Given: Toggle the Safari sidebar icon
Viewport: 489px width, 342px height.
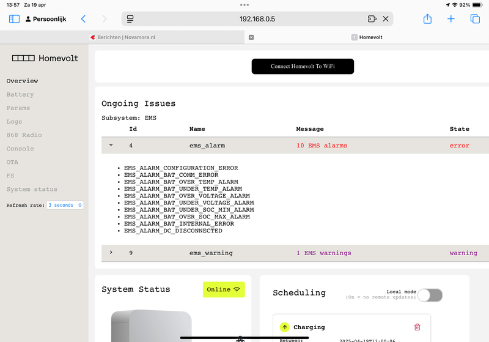Looking at the screenshot, I should pos(14,19).
